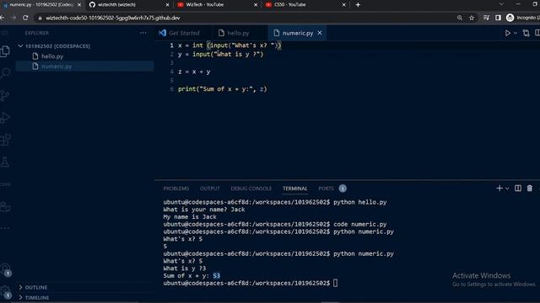Run the Python file with play button
This screenshot has width=540, height=303.
coord(507,33)
